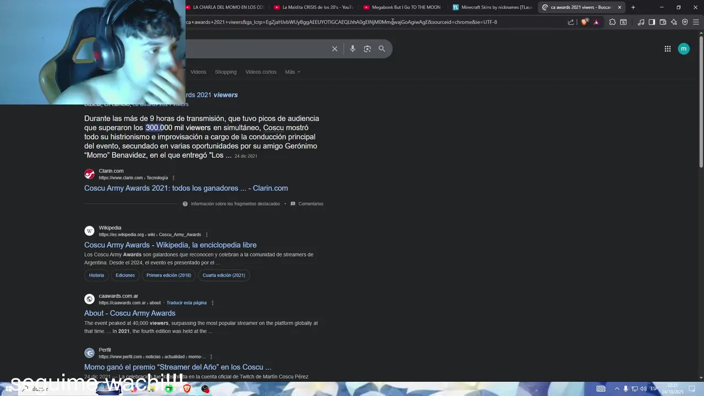Image resolution: width=704 pixels, height=396 pixels.
Task: Select the Videos cortos search filter
Action: [261, 72]
